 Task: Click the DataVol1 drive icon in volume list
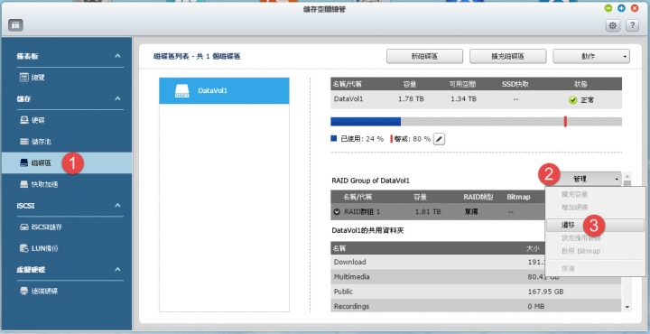tap(182, 91)
